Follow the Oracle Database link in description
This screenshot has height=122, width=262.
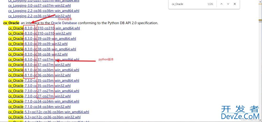(x=64, y=23)
